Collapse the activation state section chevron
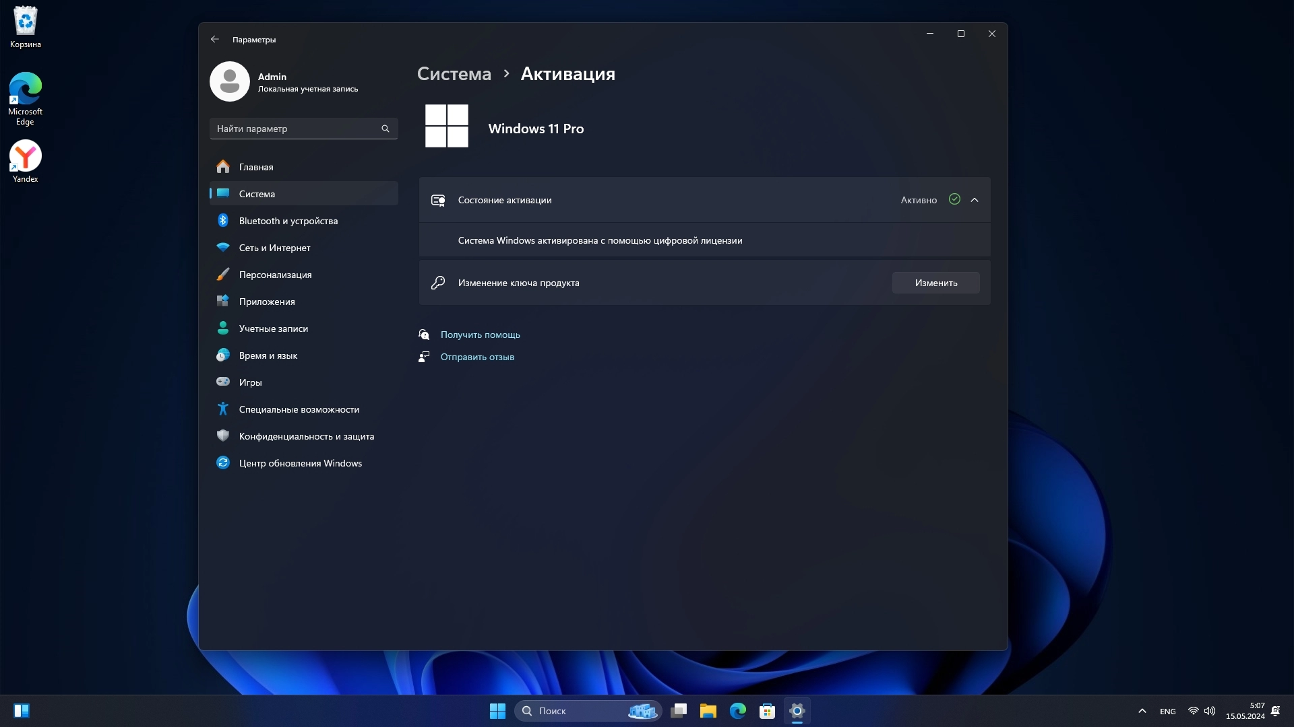Image resolution: width=1294 pixels, height=727 pixels. click(974, 200)
